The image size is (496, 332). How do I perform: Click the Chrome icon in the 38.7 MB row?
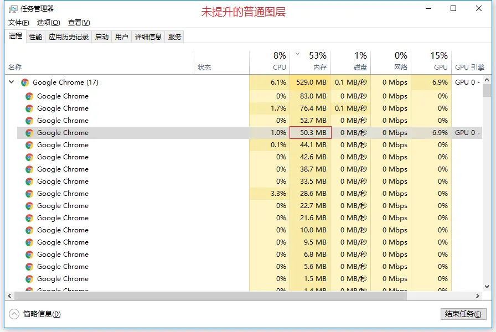pos(29,169)
